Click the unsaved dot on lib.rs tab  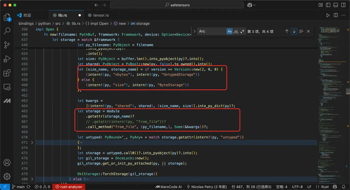pyautogui.click(x=79, y=15)
